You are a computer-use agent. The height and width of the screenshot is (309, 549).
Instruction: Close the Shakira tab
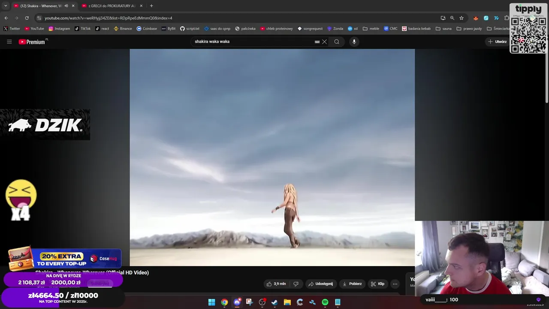pos(73,6)
